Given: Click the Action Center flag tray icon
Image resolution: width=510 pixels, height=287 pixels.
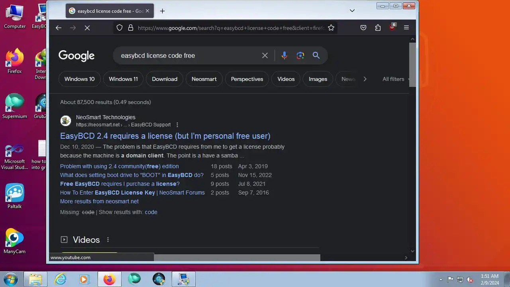Looking at the screenshot, I should coord(450,279).
